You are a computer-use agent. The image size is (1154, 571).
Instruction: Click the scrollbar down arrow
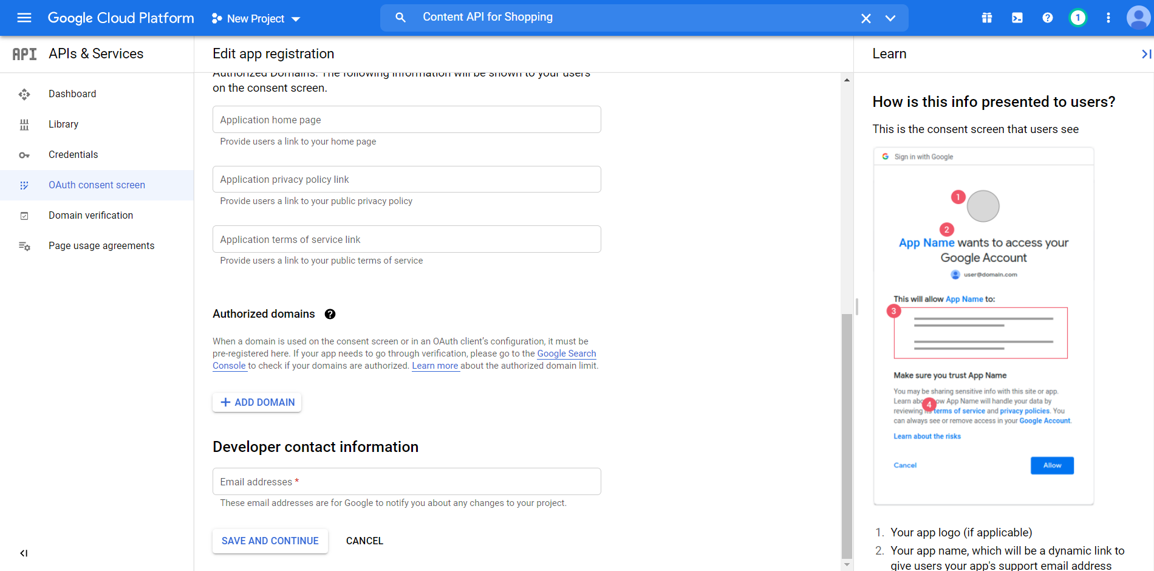(847, 565)
